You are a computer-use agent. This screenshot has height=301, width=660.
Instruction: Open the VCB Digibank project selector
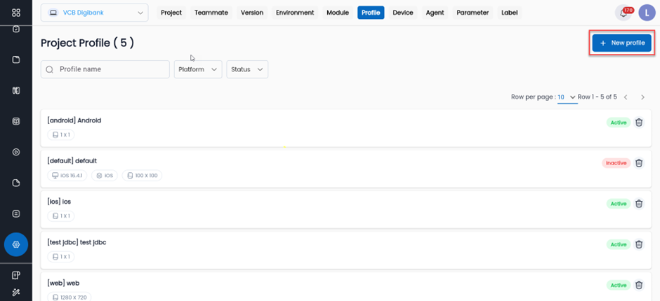(x=94, y=13)
